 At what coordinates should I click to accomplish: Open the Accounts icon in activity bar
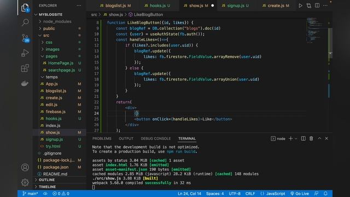pyautogui.click(x=25, y=167)
